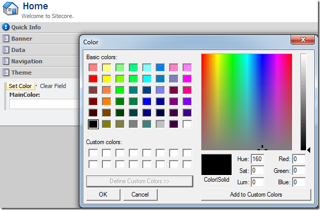Click the luminosity slider bar
Viewport: 320px width, 210px height.
point(303,102)
